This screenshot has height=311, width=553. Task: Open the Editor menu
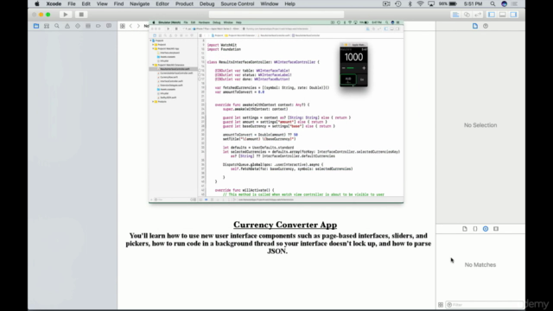coord(162,3)
